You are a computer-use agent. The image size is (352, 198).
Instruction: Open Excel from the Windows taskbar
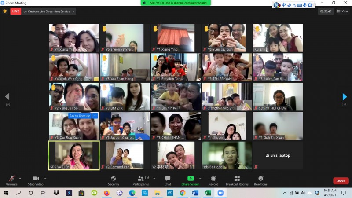coord(208,193)
